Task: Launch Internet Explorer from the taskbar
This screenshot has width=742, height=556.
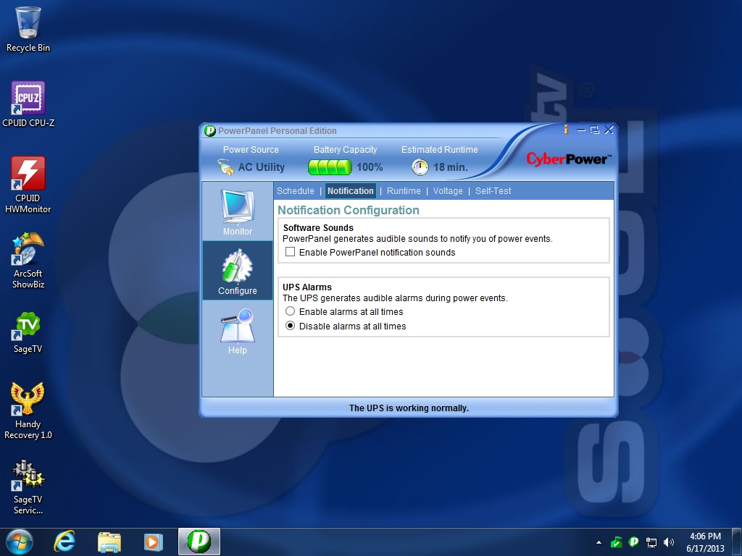Action: click(64, 542)
